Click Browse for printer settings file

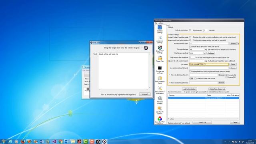coord(233,68)
